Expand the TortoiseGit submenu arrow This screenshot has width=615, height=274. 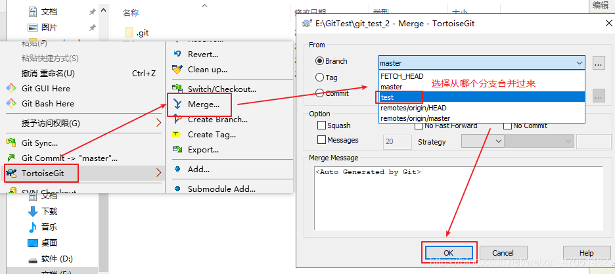click(x=158, y=172)
